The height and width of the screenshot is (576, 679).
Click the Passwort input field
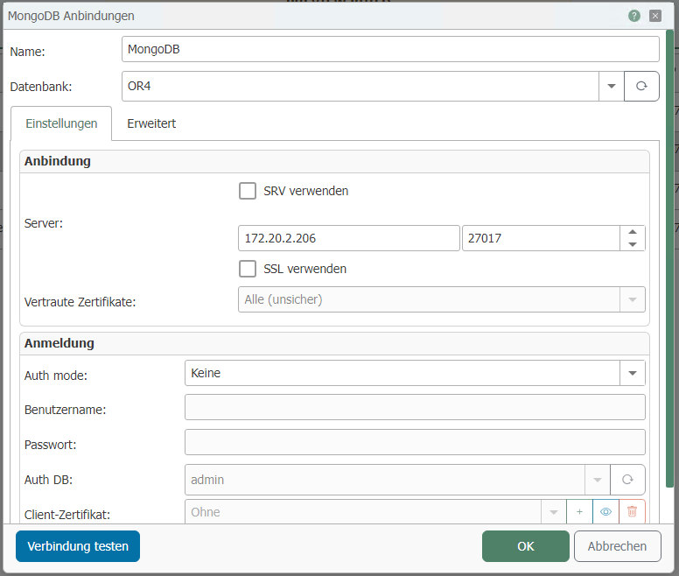pyautogui.click(x=415, y=442)
